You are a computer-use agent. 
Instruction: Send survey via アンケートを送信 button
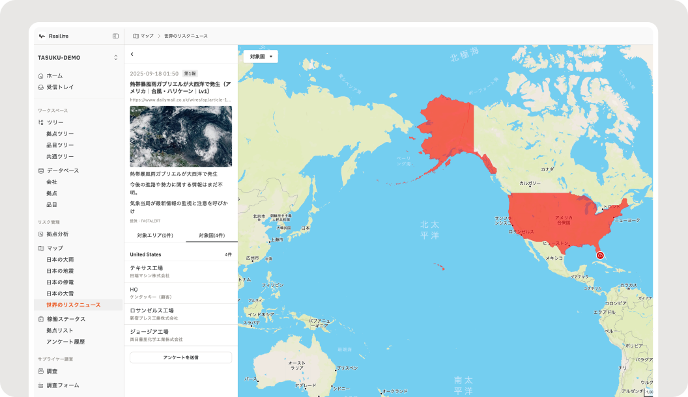click(180, 357)
